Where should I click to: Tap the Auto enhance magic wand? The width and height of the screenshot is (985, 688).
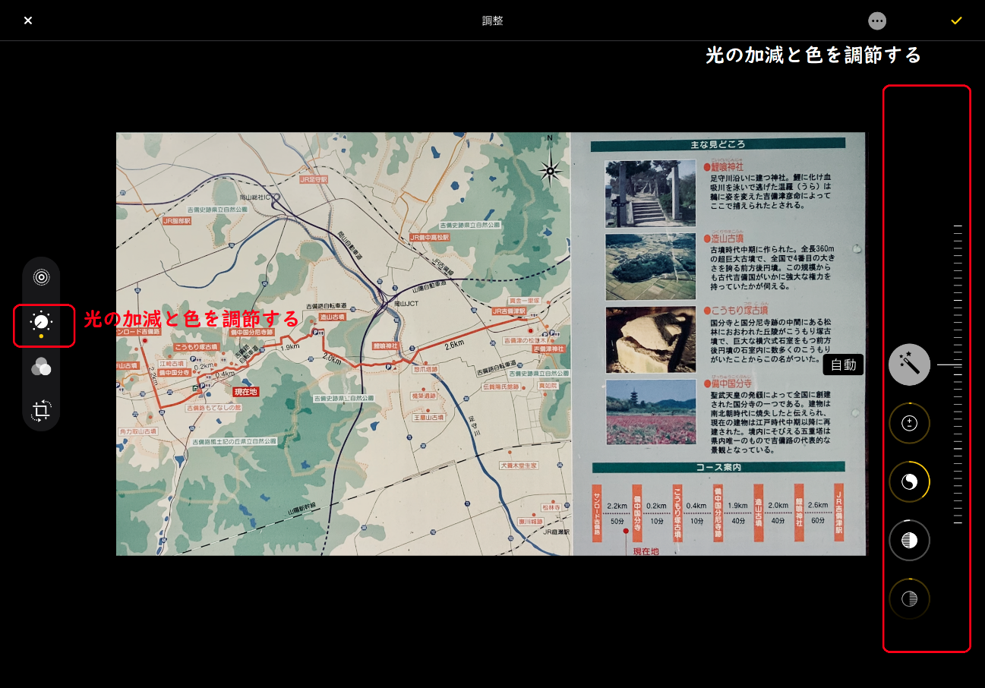click(x=910, y=365)
